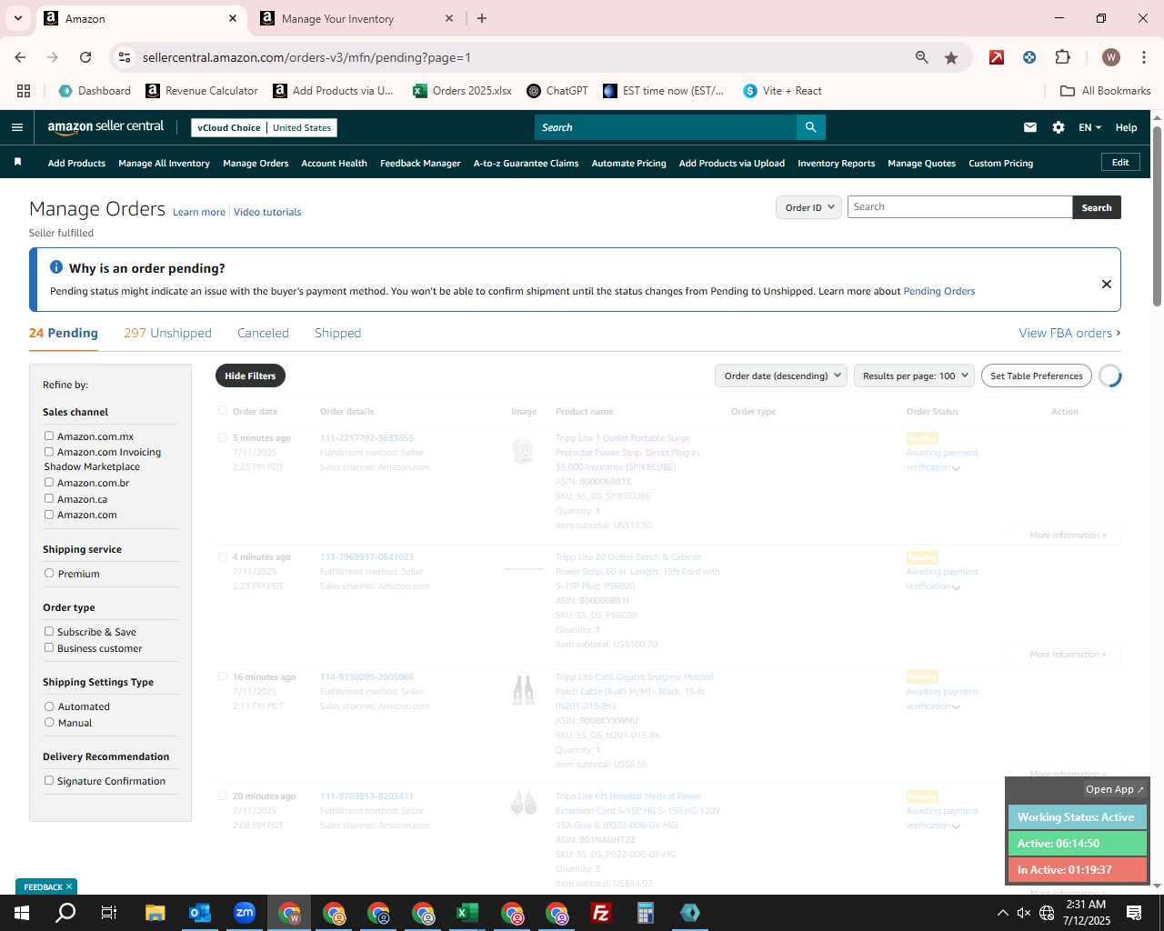Open the View FBA orders link
Image resolution: width=1164 pixels, height=931 pixels.
tap(1069, 333)
